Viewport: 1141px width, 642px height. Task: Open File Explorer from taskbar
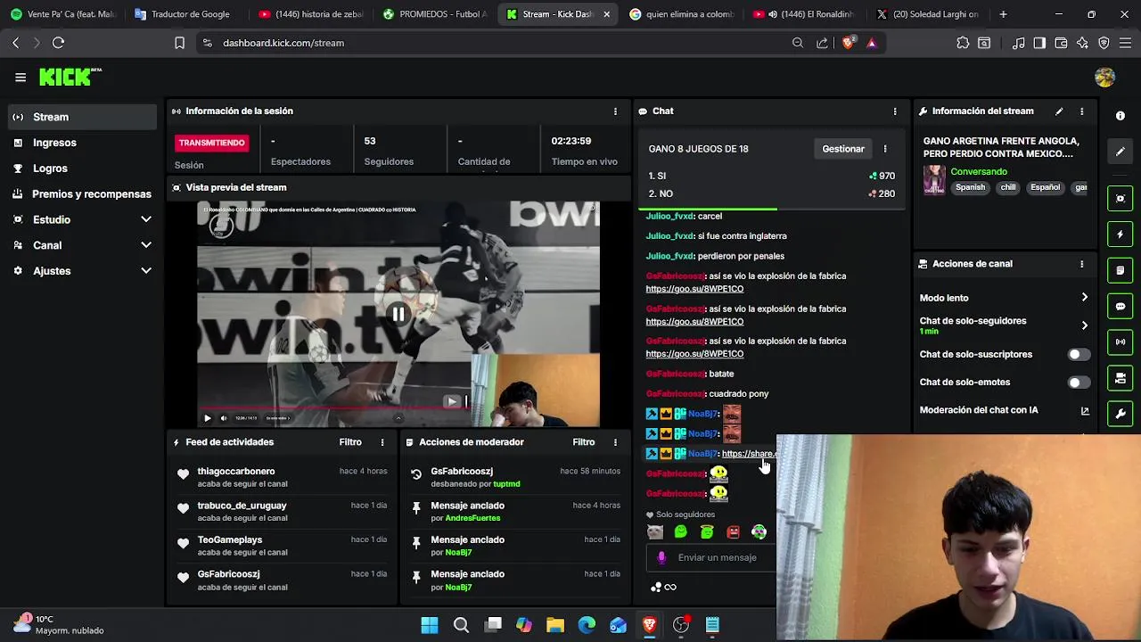(555, 625)
